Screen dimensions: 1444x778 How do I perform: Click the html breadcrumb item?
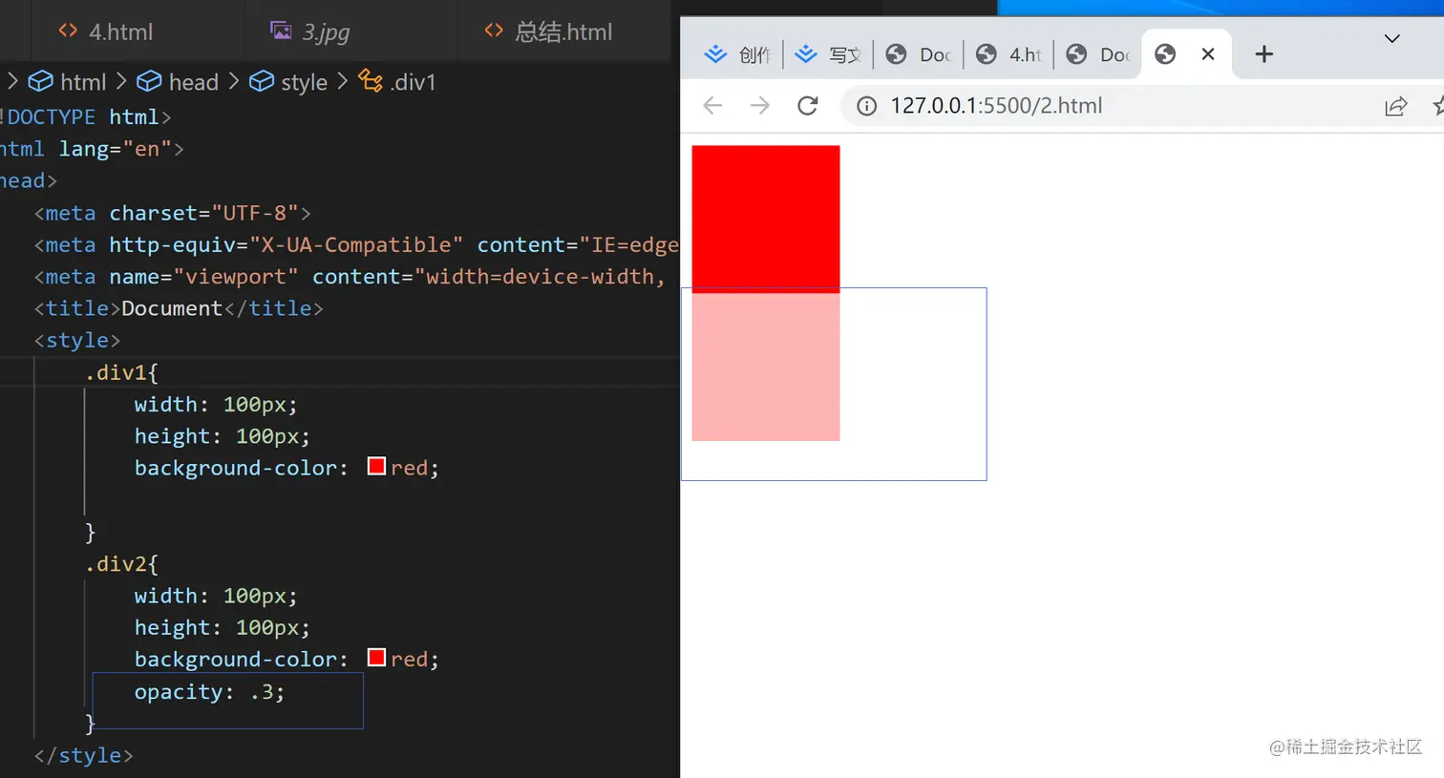tap(83, 82)
